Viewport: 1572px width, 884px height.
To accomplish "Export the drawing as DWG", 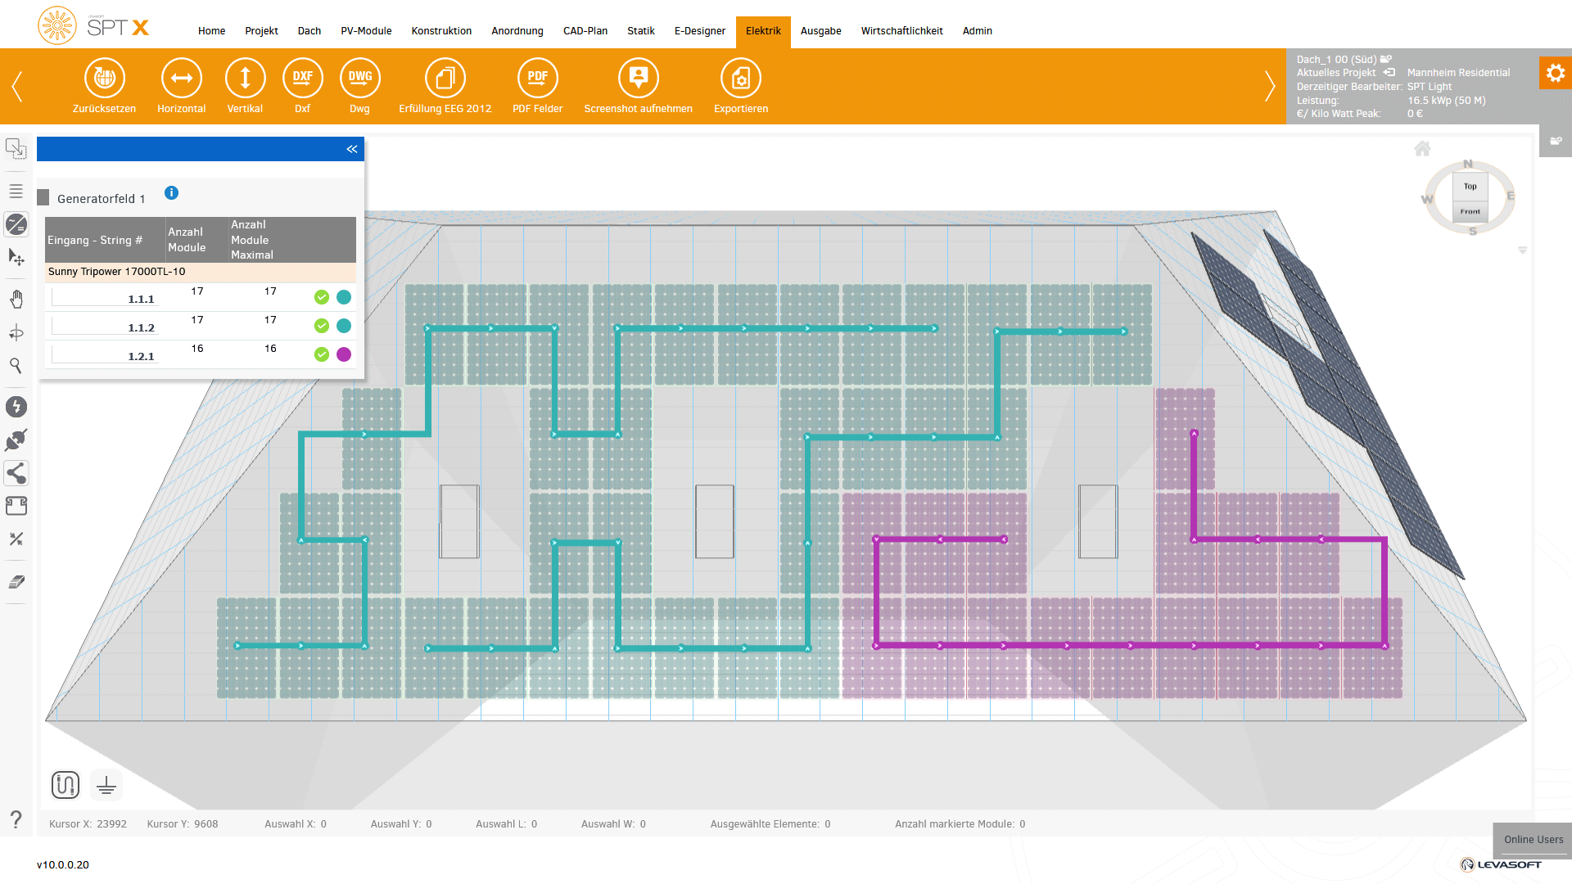I will (359, 79).
